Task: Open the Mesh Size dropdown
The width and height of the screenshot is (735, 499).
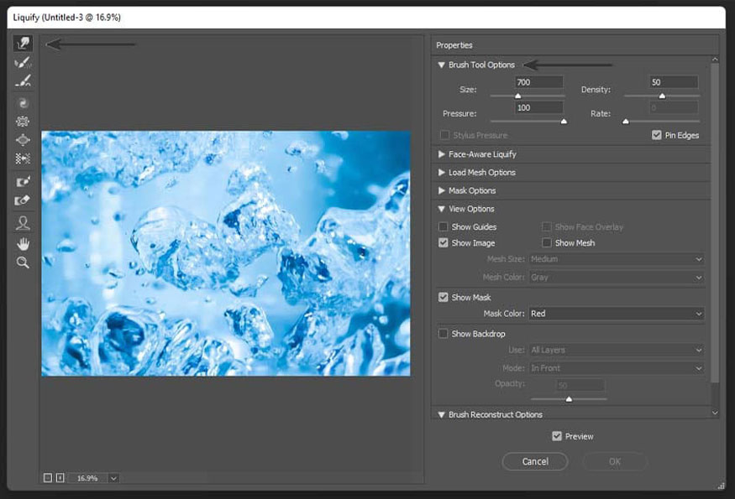Action: pyautogui.click(x=617, y=259)
